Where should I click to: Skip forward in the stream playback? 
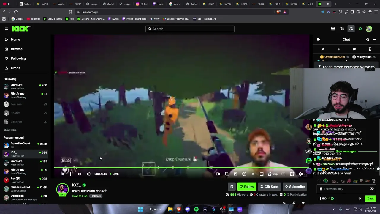[80, 174]
